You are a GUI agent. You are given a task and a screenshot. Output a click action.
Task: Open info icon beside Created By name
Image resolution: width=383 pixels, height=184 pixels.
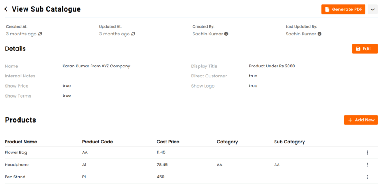(x=226, y=34)
